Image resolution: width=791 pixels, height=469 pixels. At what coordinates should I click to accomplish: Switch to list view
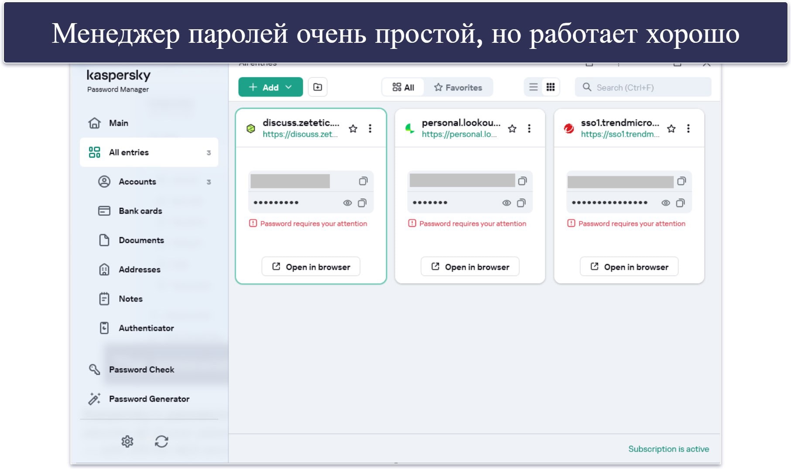(x=533, y=87)
